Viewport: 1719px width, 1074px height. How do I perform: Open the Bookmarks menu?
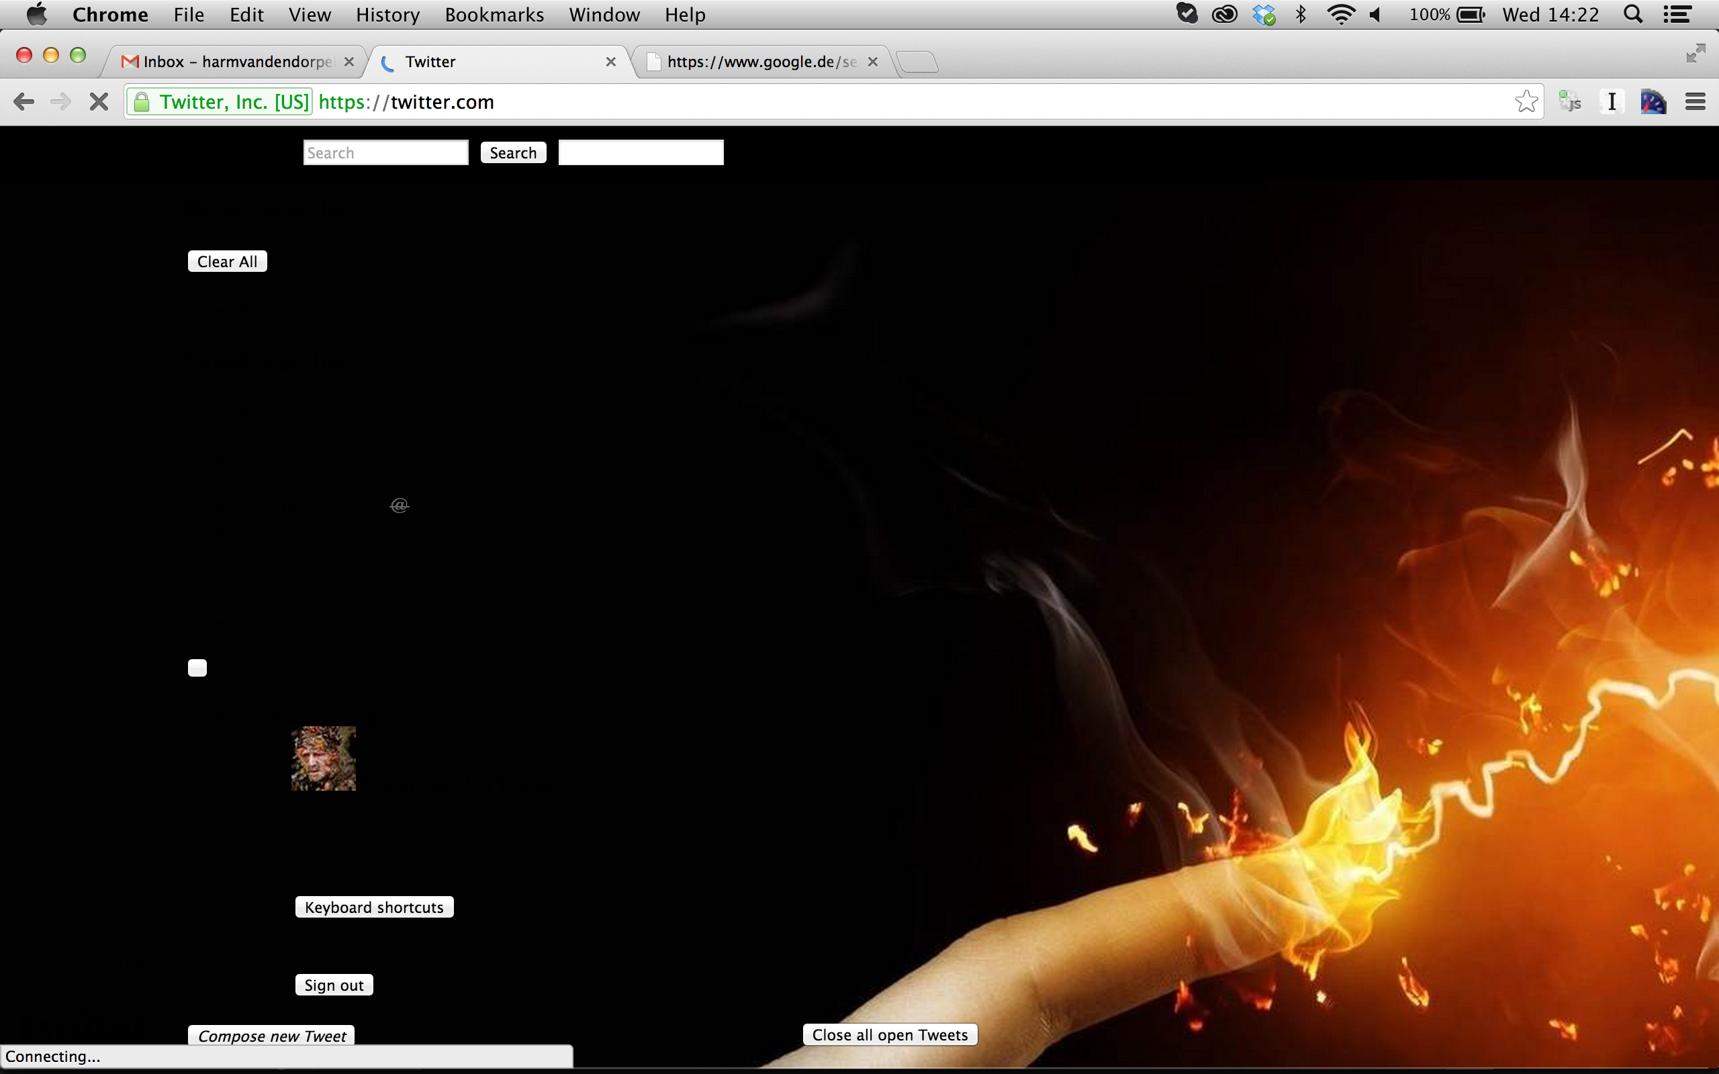[494, 15]
